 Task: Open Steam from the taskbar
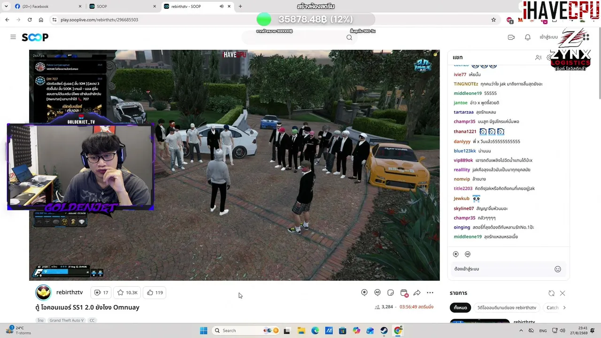(384, 330)
